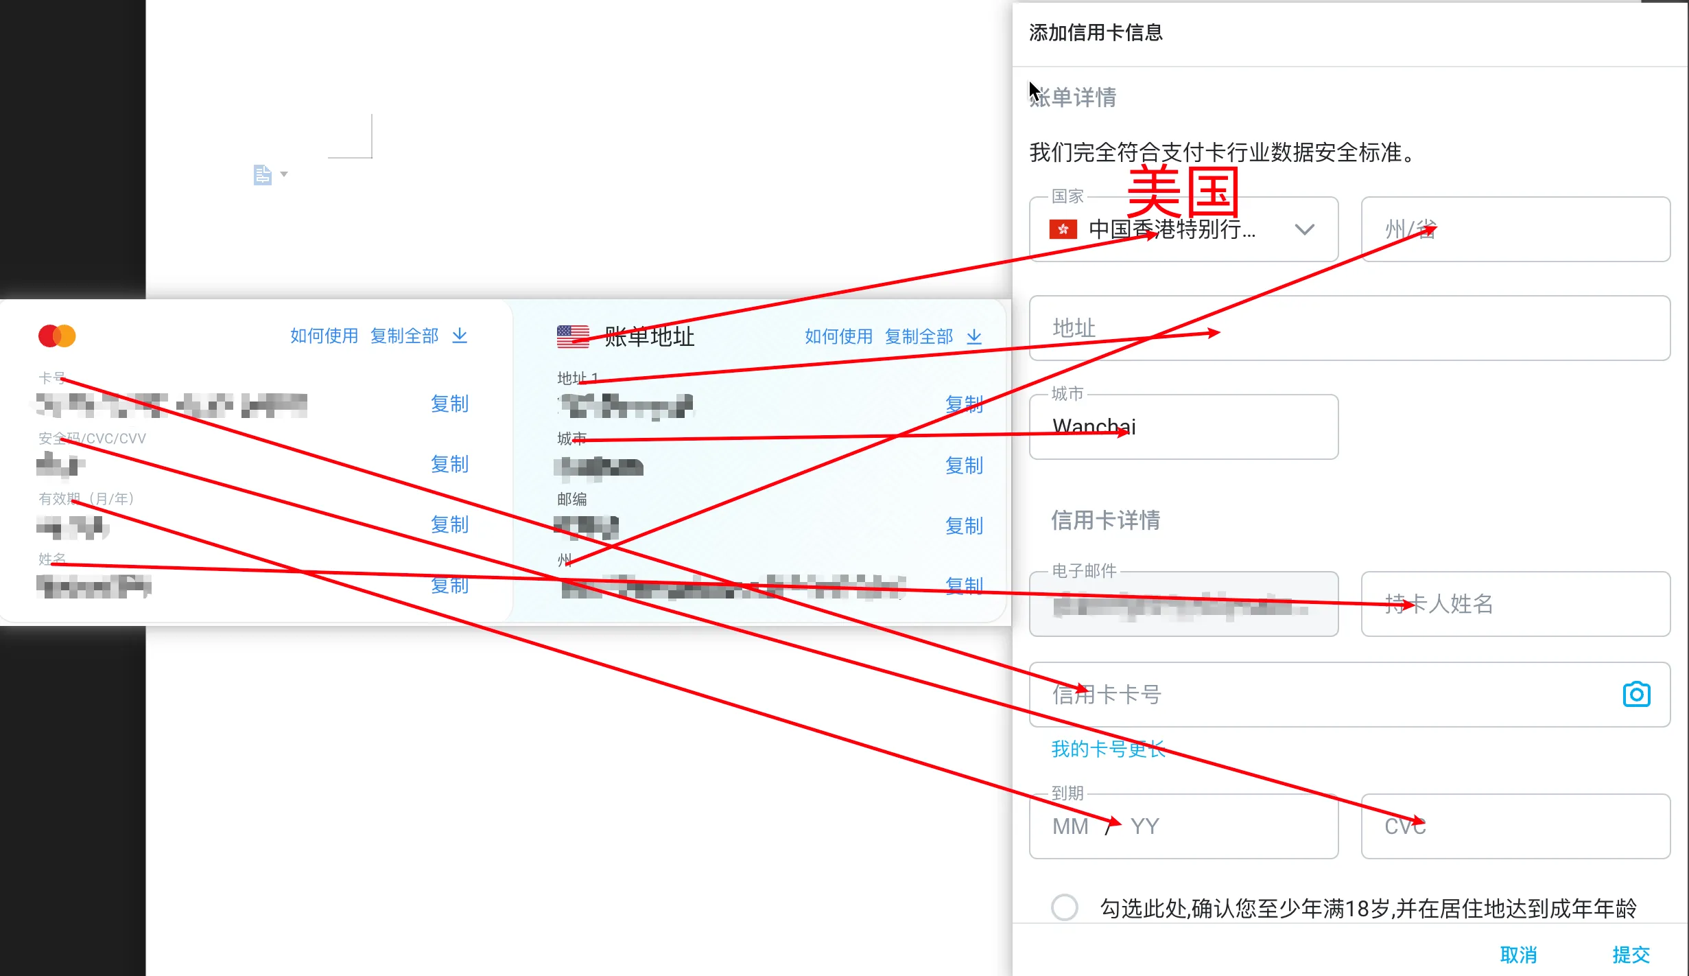This screenshot has width=1689, height=976.
Task: Click the Mastercard icon on left panel
Action: click(57, 336)
